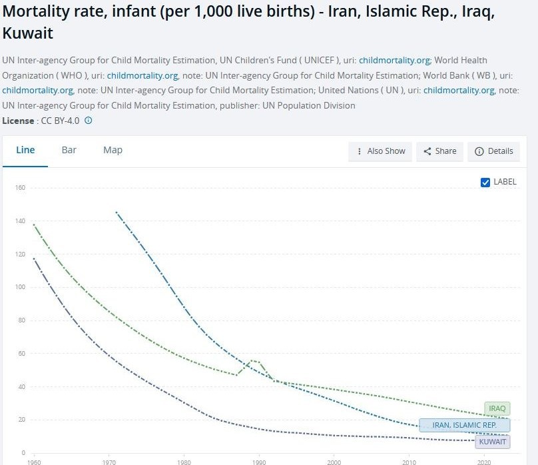Switch to the Line tab

[x=25, y=150]
